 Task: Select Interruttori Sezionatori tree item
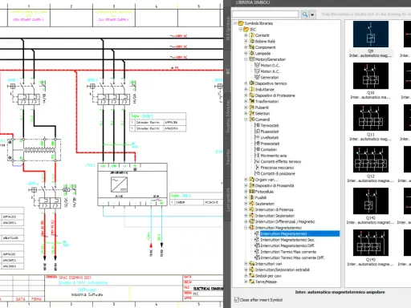coord(275,216)
